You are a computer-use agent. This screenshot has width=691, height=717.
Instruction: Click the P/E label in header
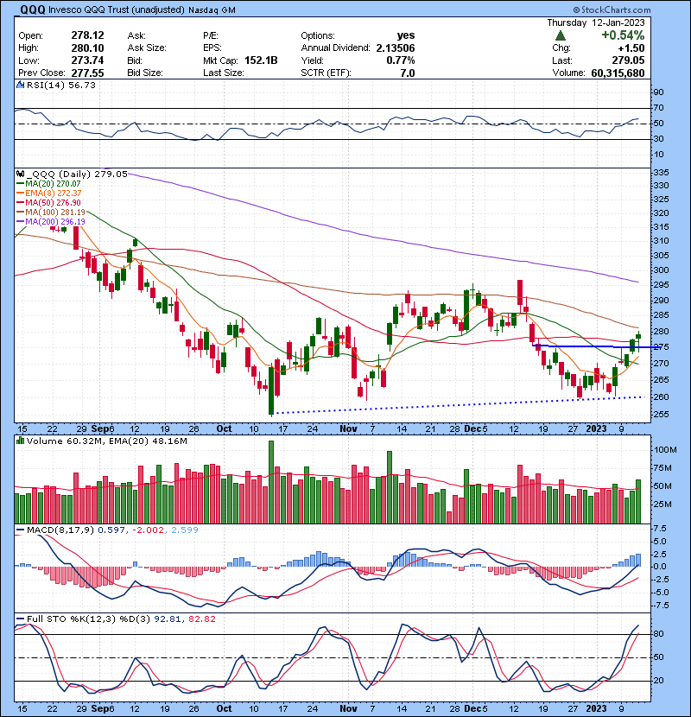pos(211,35)
